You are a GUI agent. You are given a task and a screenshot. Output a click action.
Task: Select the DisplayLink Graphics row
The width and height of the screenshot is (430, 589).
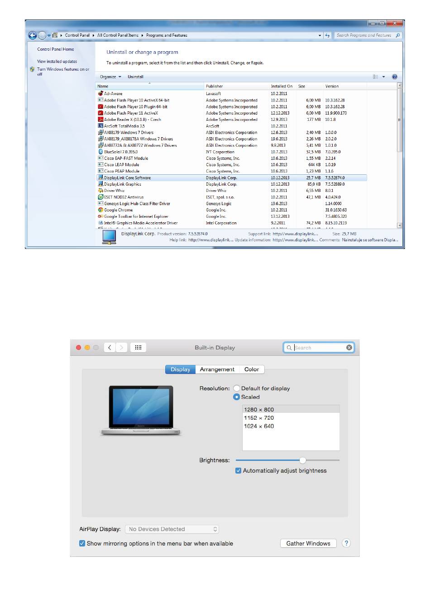point(232,184)
